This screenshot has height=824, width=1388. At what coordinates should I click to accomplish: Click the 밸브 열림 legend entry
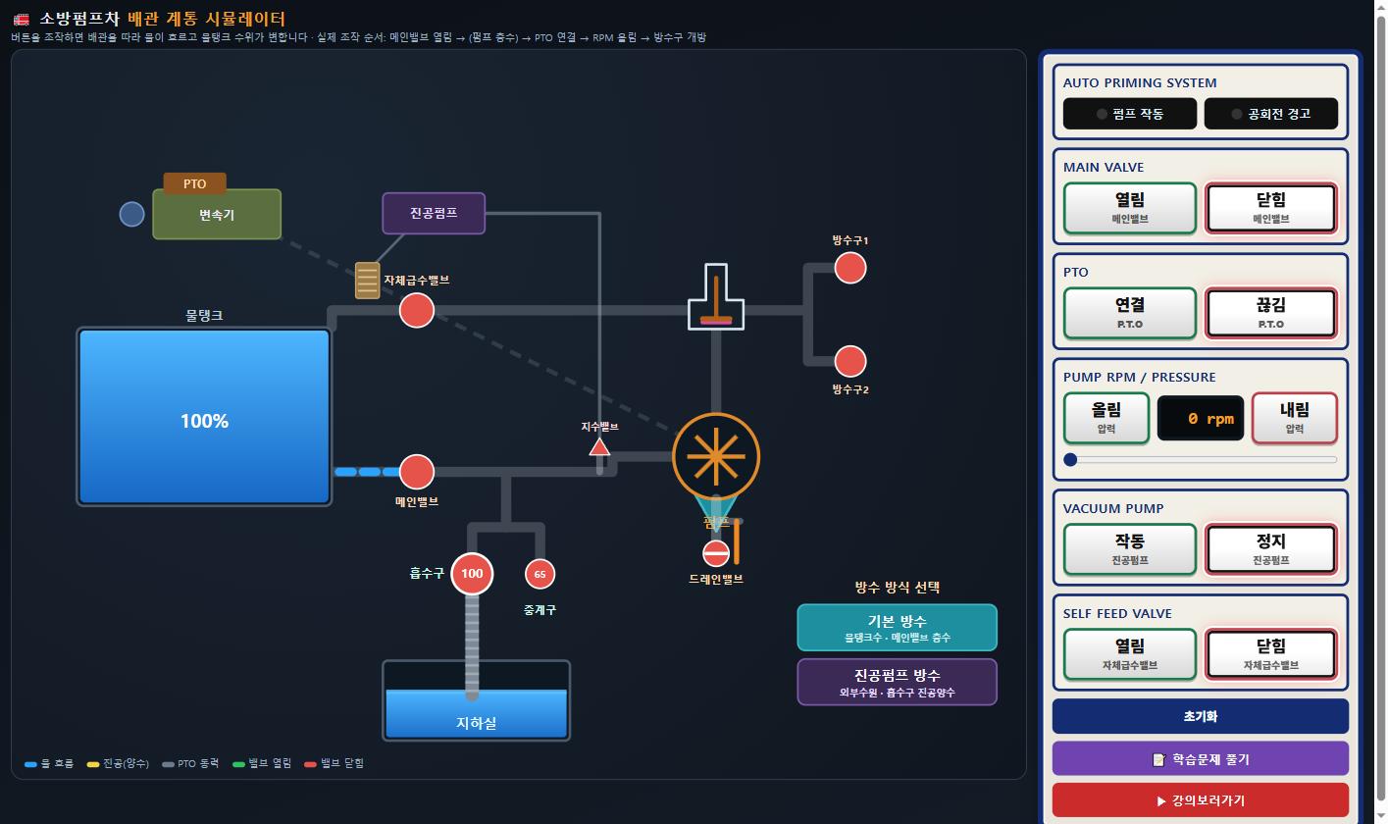(262, 763)
